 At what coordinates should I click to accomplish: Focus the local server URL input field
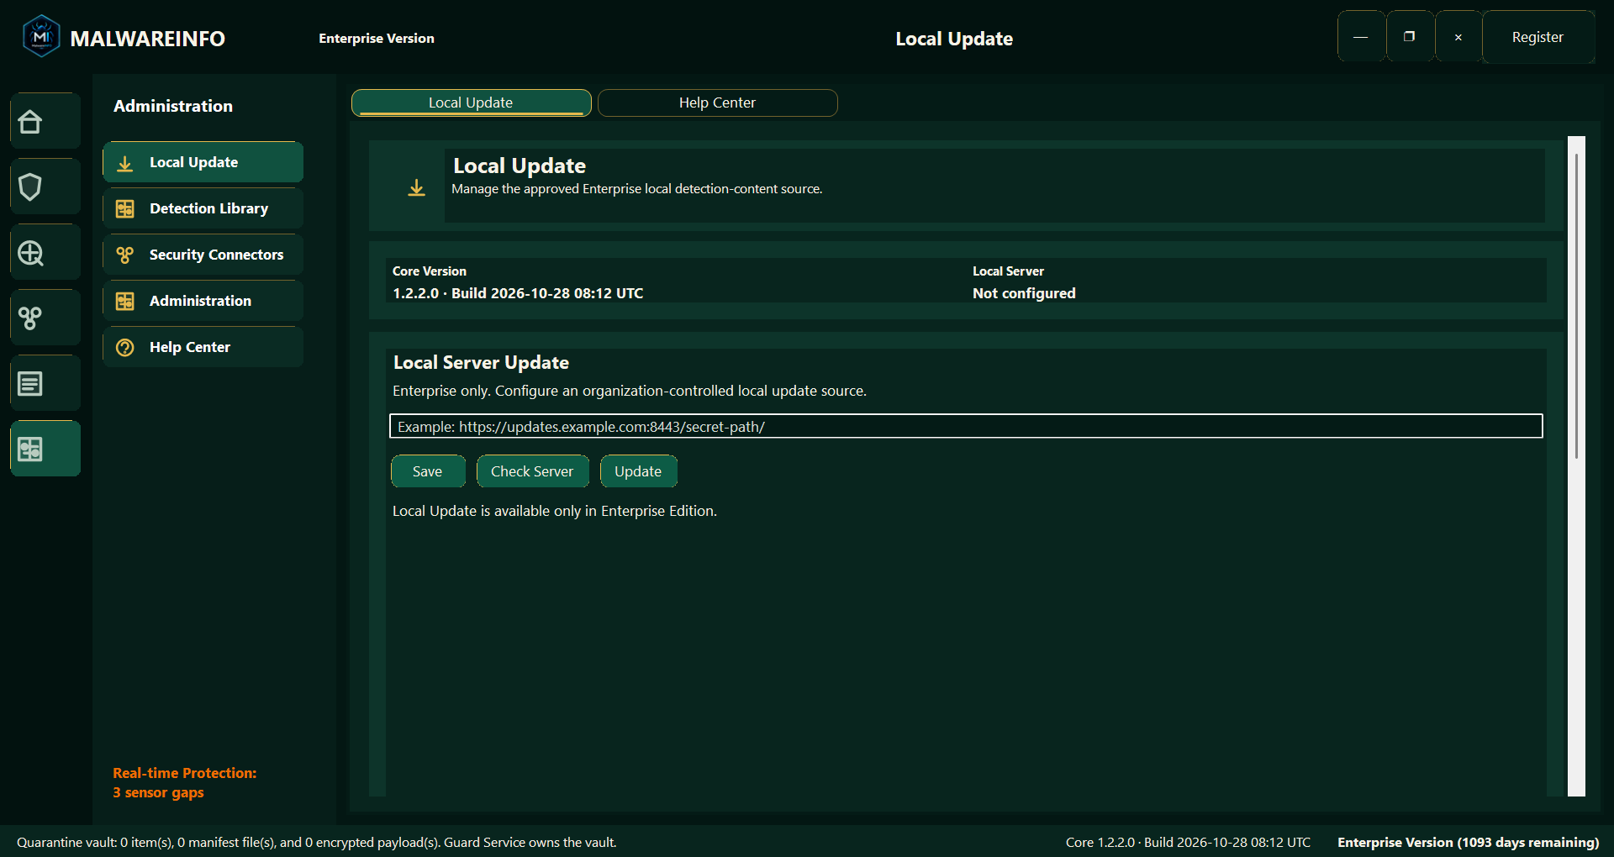966,426
